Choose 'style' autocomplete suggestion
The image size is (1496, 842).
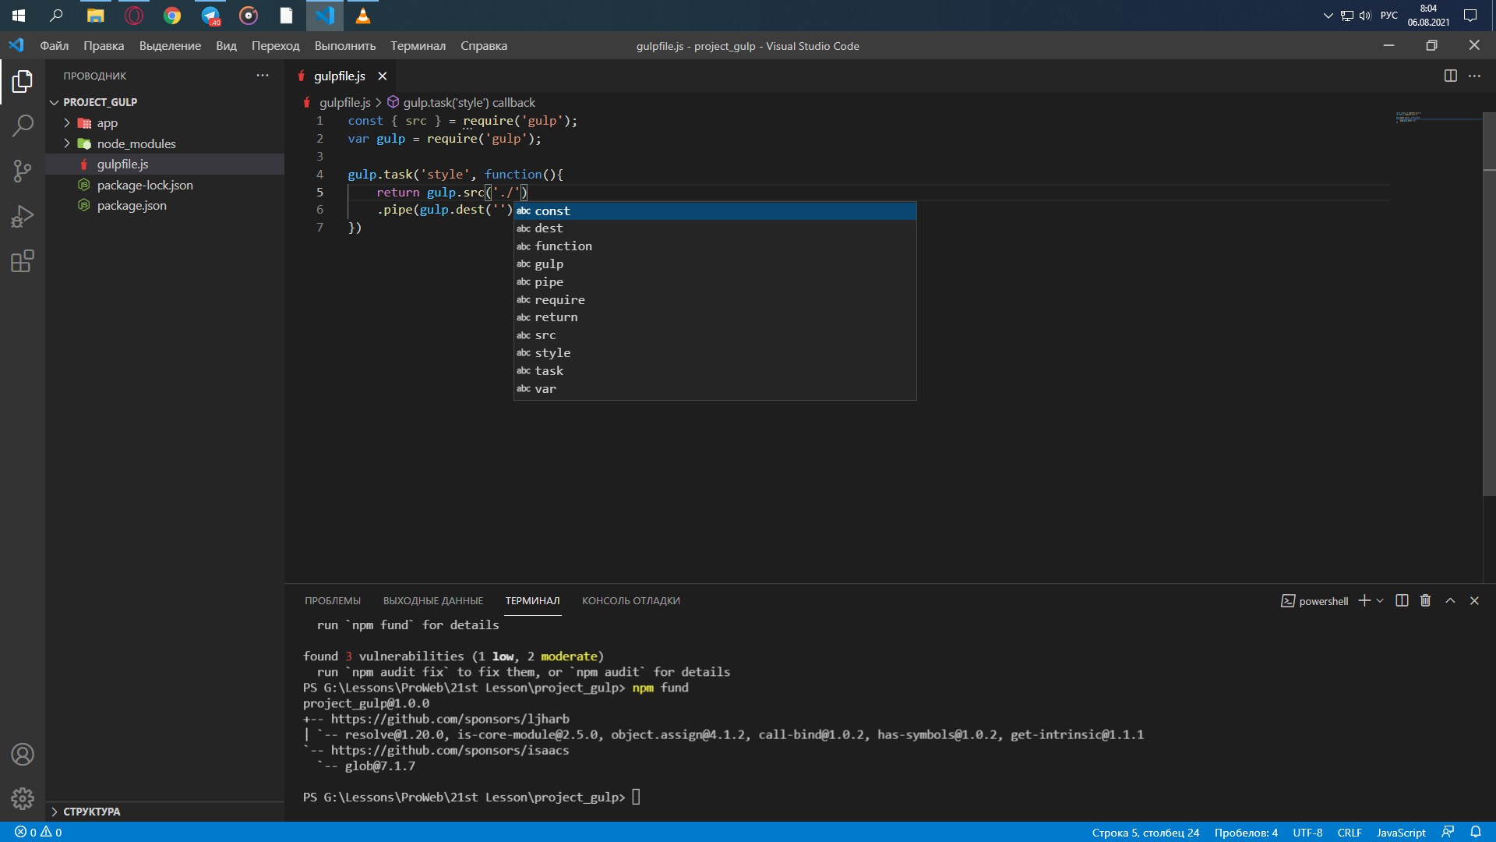point(714,353)
